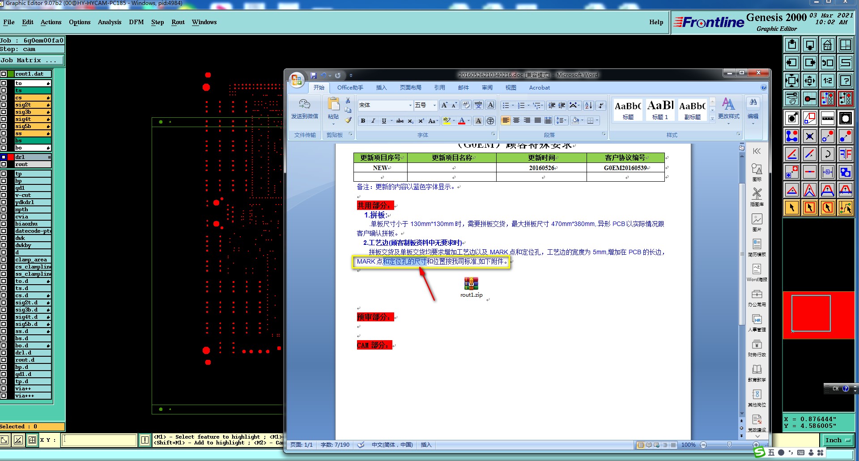
Task: Select the plain arrow pointer select tool
Action: (x=791, y=208)
